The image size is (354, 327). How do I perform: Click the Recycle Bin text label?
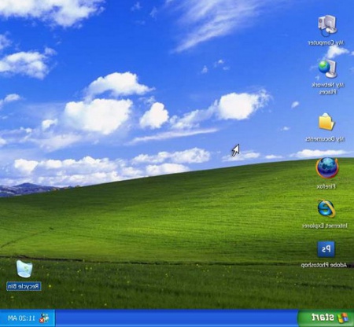coord(24,286)
